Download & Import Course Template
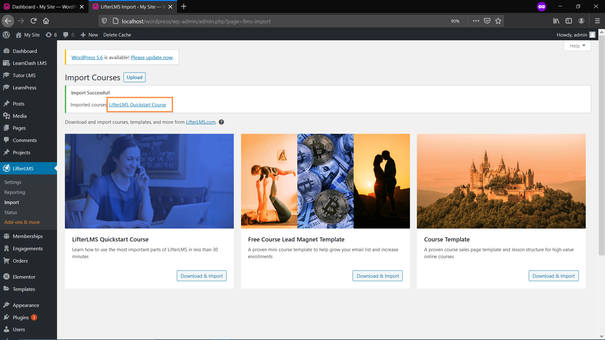 tap(554, 276)
